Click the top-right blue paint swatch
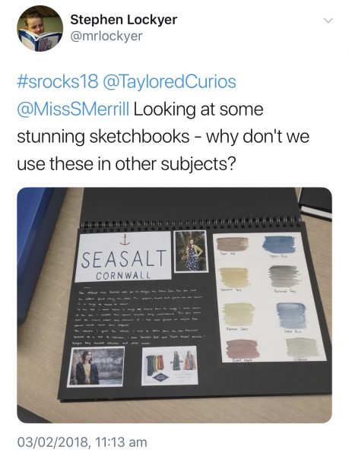The width and height of the screenshot is (349, 456). click(278, 245)
